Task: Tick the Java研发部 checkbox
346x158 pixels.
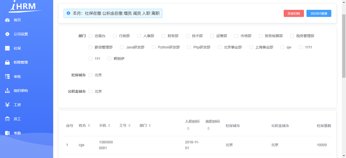Action: pos(122,47)
